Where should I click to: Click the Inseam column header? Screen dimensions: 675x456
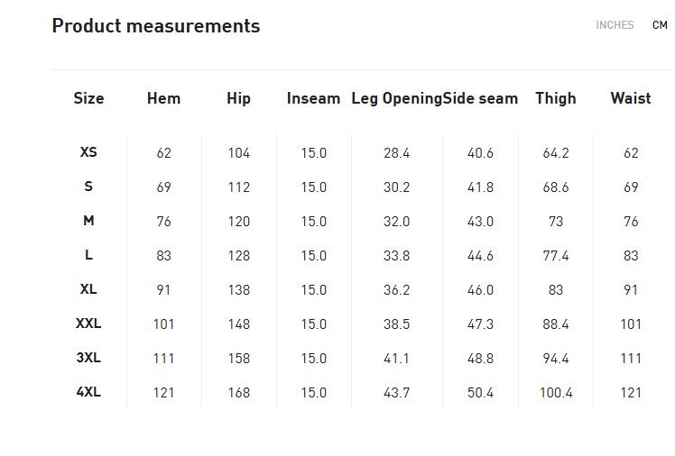click(x=313, y=99)
